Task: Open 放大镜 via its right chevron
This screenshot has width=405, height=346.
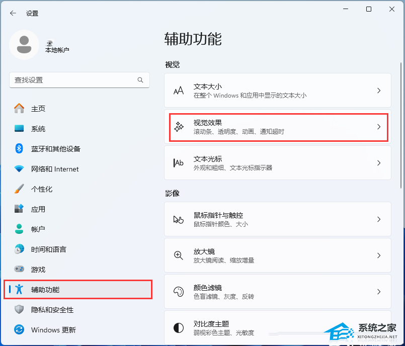Action: (x=379, y=255)
